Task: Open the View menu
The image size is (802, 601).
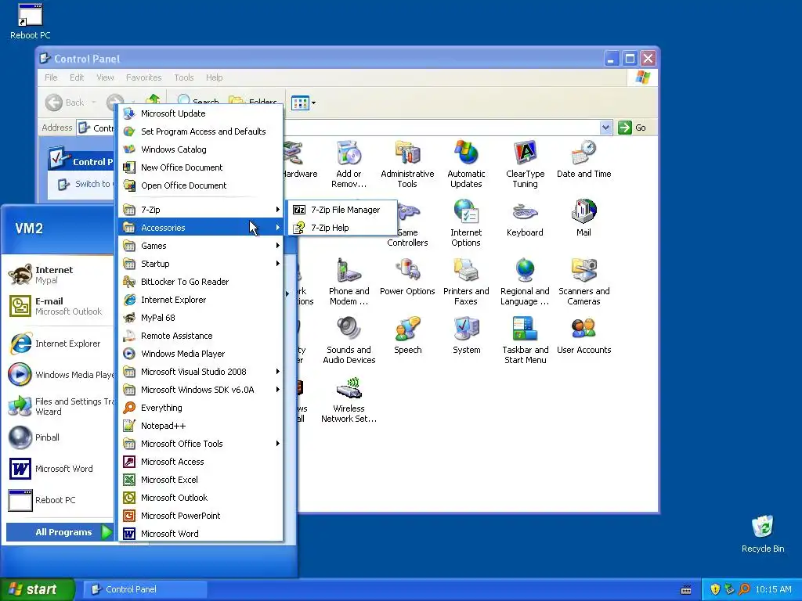Action: click(x=105, y=77)
